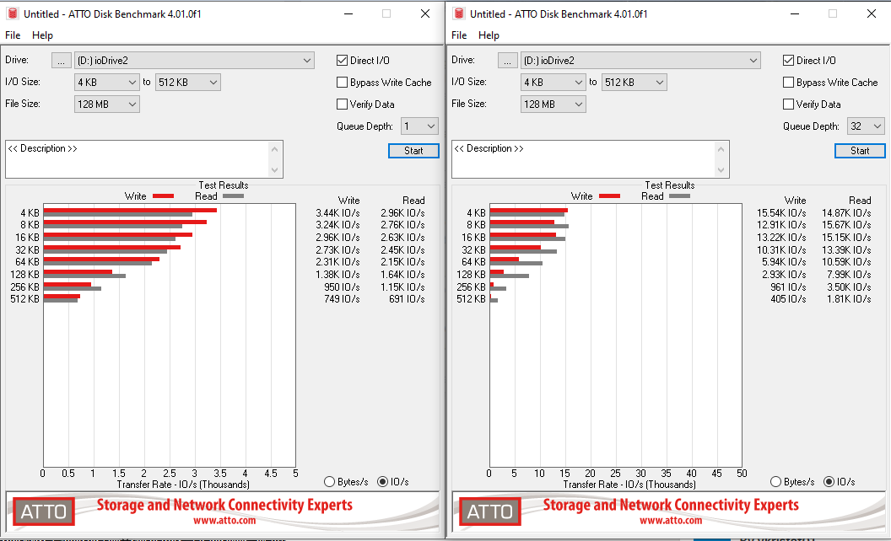Image resolution: width=891 pixels, height=541 pixels.
Task: Click the 691 IO/s read value in the left window
Action: tap(407, 298)
